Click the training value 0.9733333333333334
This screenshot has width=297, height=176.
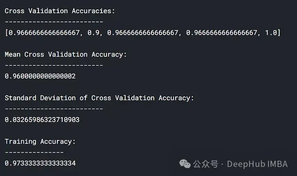(x=40, y=163)
